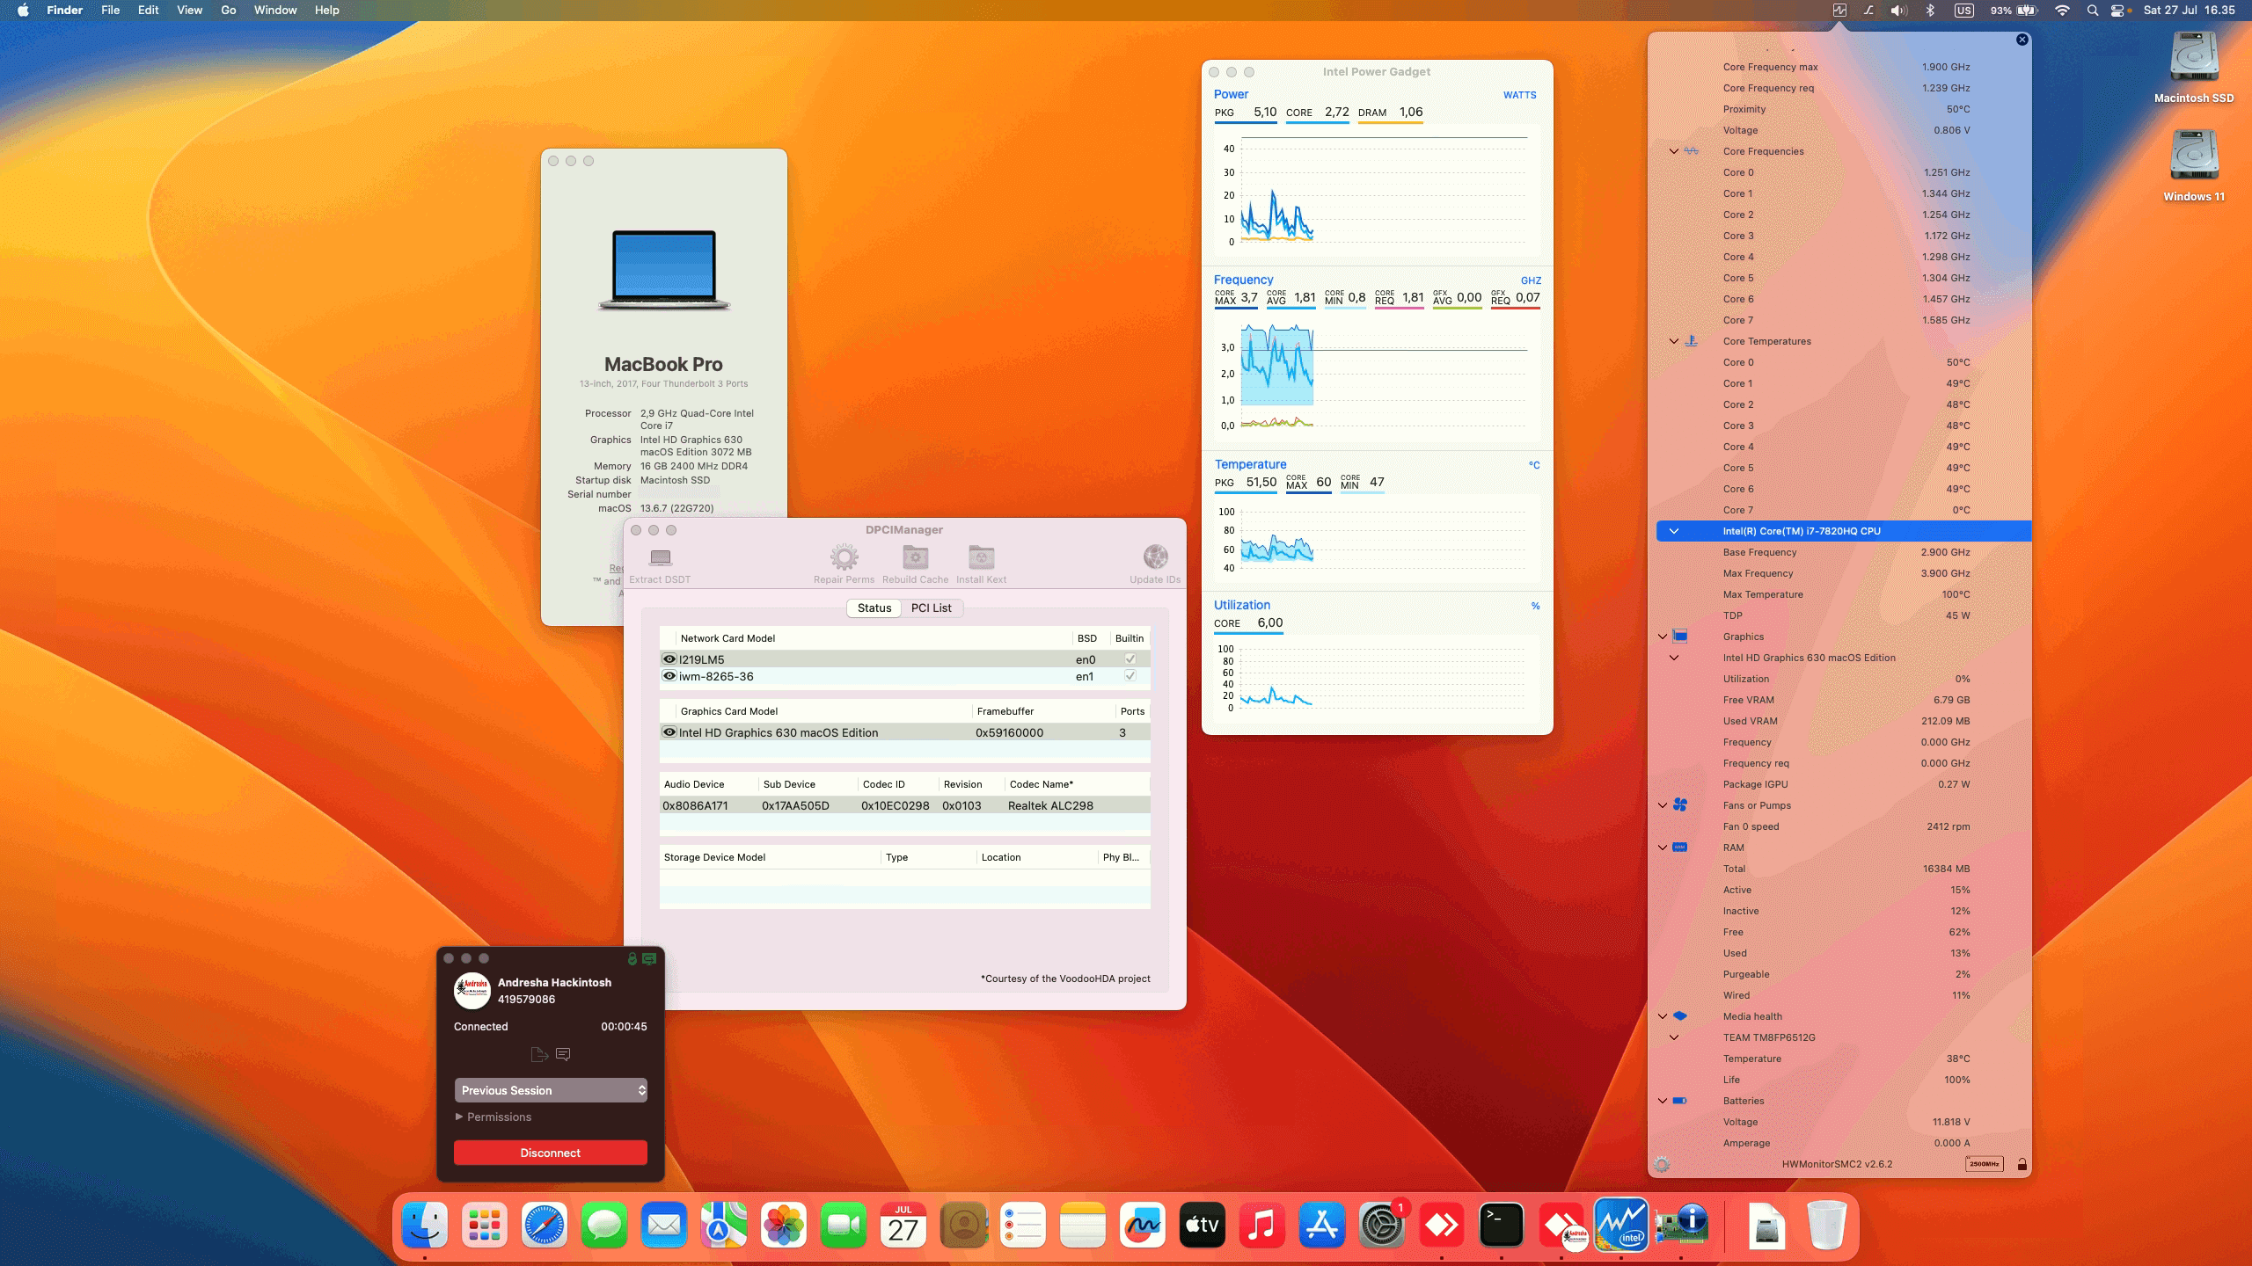Viewport: 2252px width, 1266px height.
Task: Collapse the RAM section
Action: [x=1663, y=848]
